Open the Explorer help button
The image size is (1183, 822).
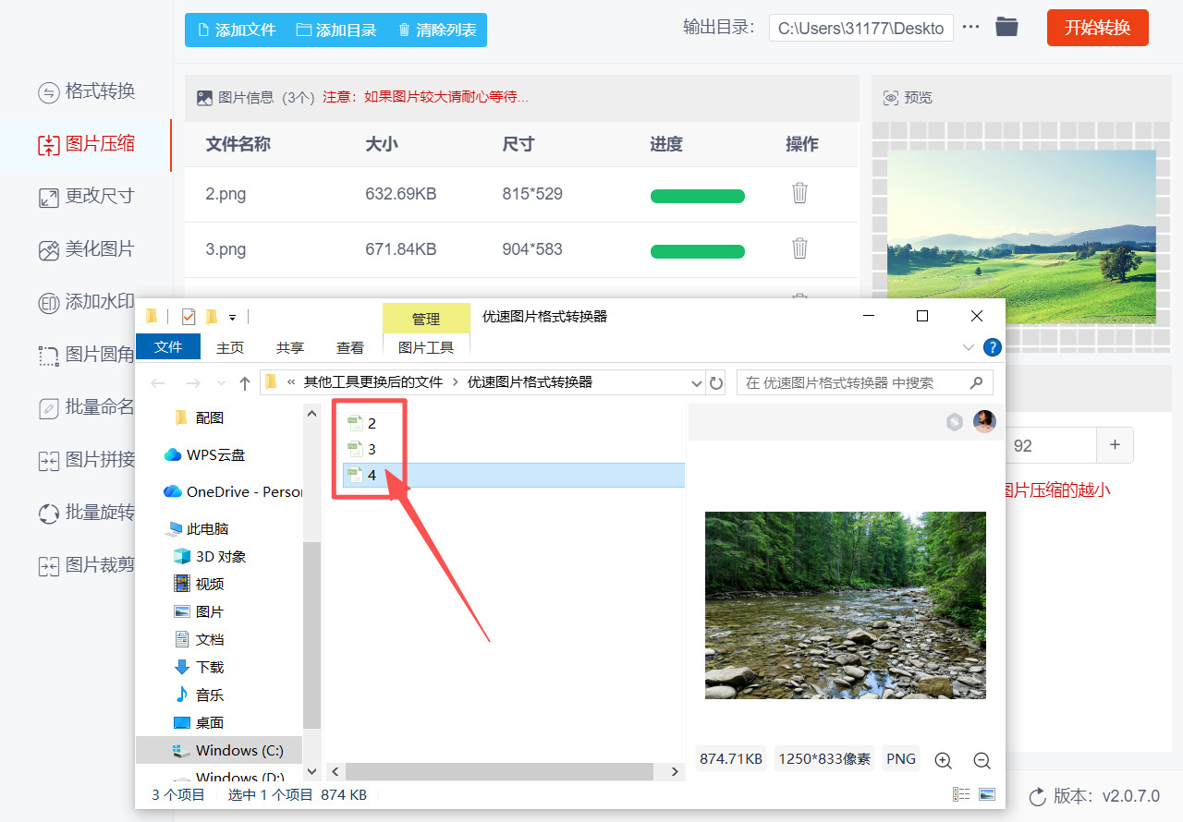(x=993, y=347)
